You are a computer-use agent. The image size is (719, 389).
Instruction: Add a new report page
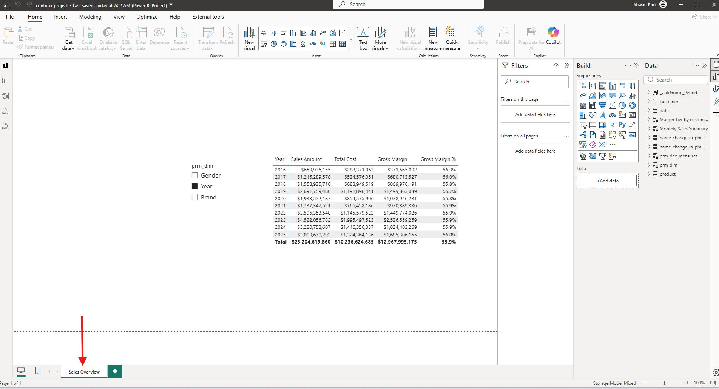(x=115, y=371)
